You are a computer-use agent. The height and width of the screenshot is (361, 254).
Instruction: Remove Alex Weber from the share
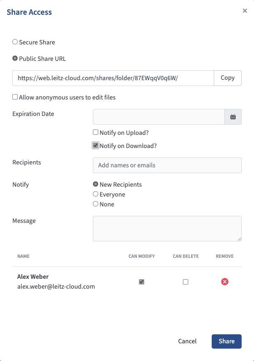coord(225,282)
